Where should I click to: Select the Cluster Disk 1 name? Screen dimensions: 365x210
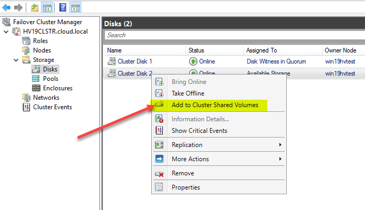[x=135, y=61]
